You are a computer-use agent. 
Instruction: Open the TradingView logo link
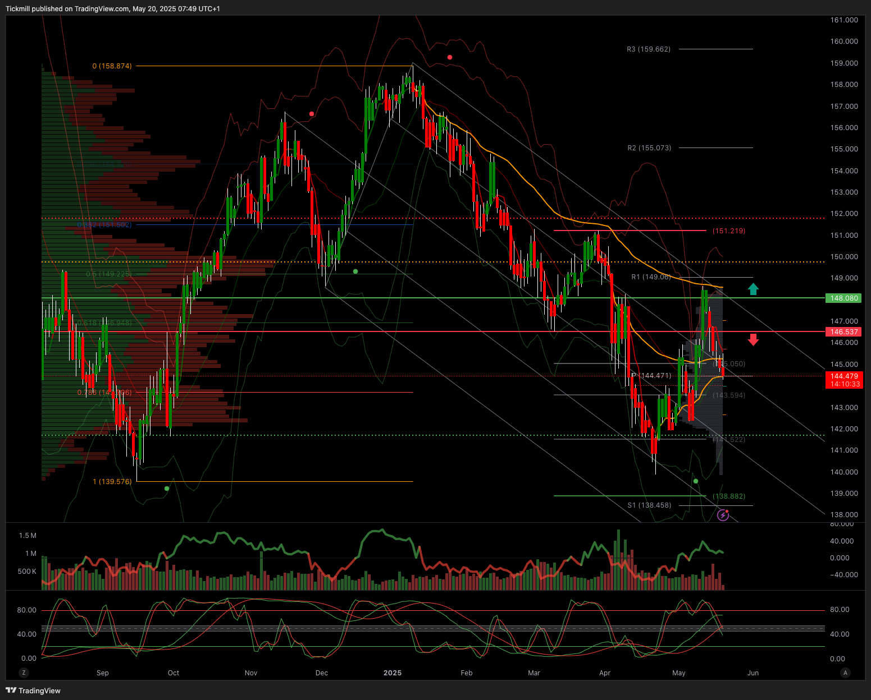pyautogui.click(x=33, y=690)
